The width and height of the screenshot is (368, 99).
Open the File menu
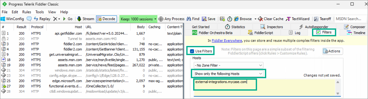[x=5, y=12]
